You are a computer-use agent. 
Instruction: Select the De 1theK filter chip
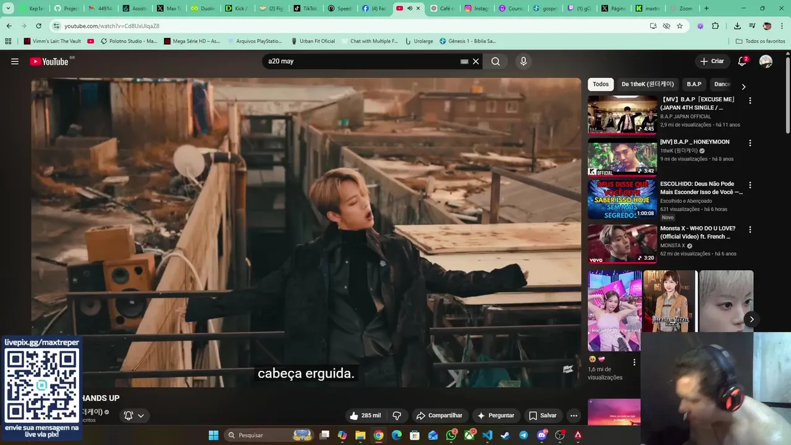click(648, 84)
